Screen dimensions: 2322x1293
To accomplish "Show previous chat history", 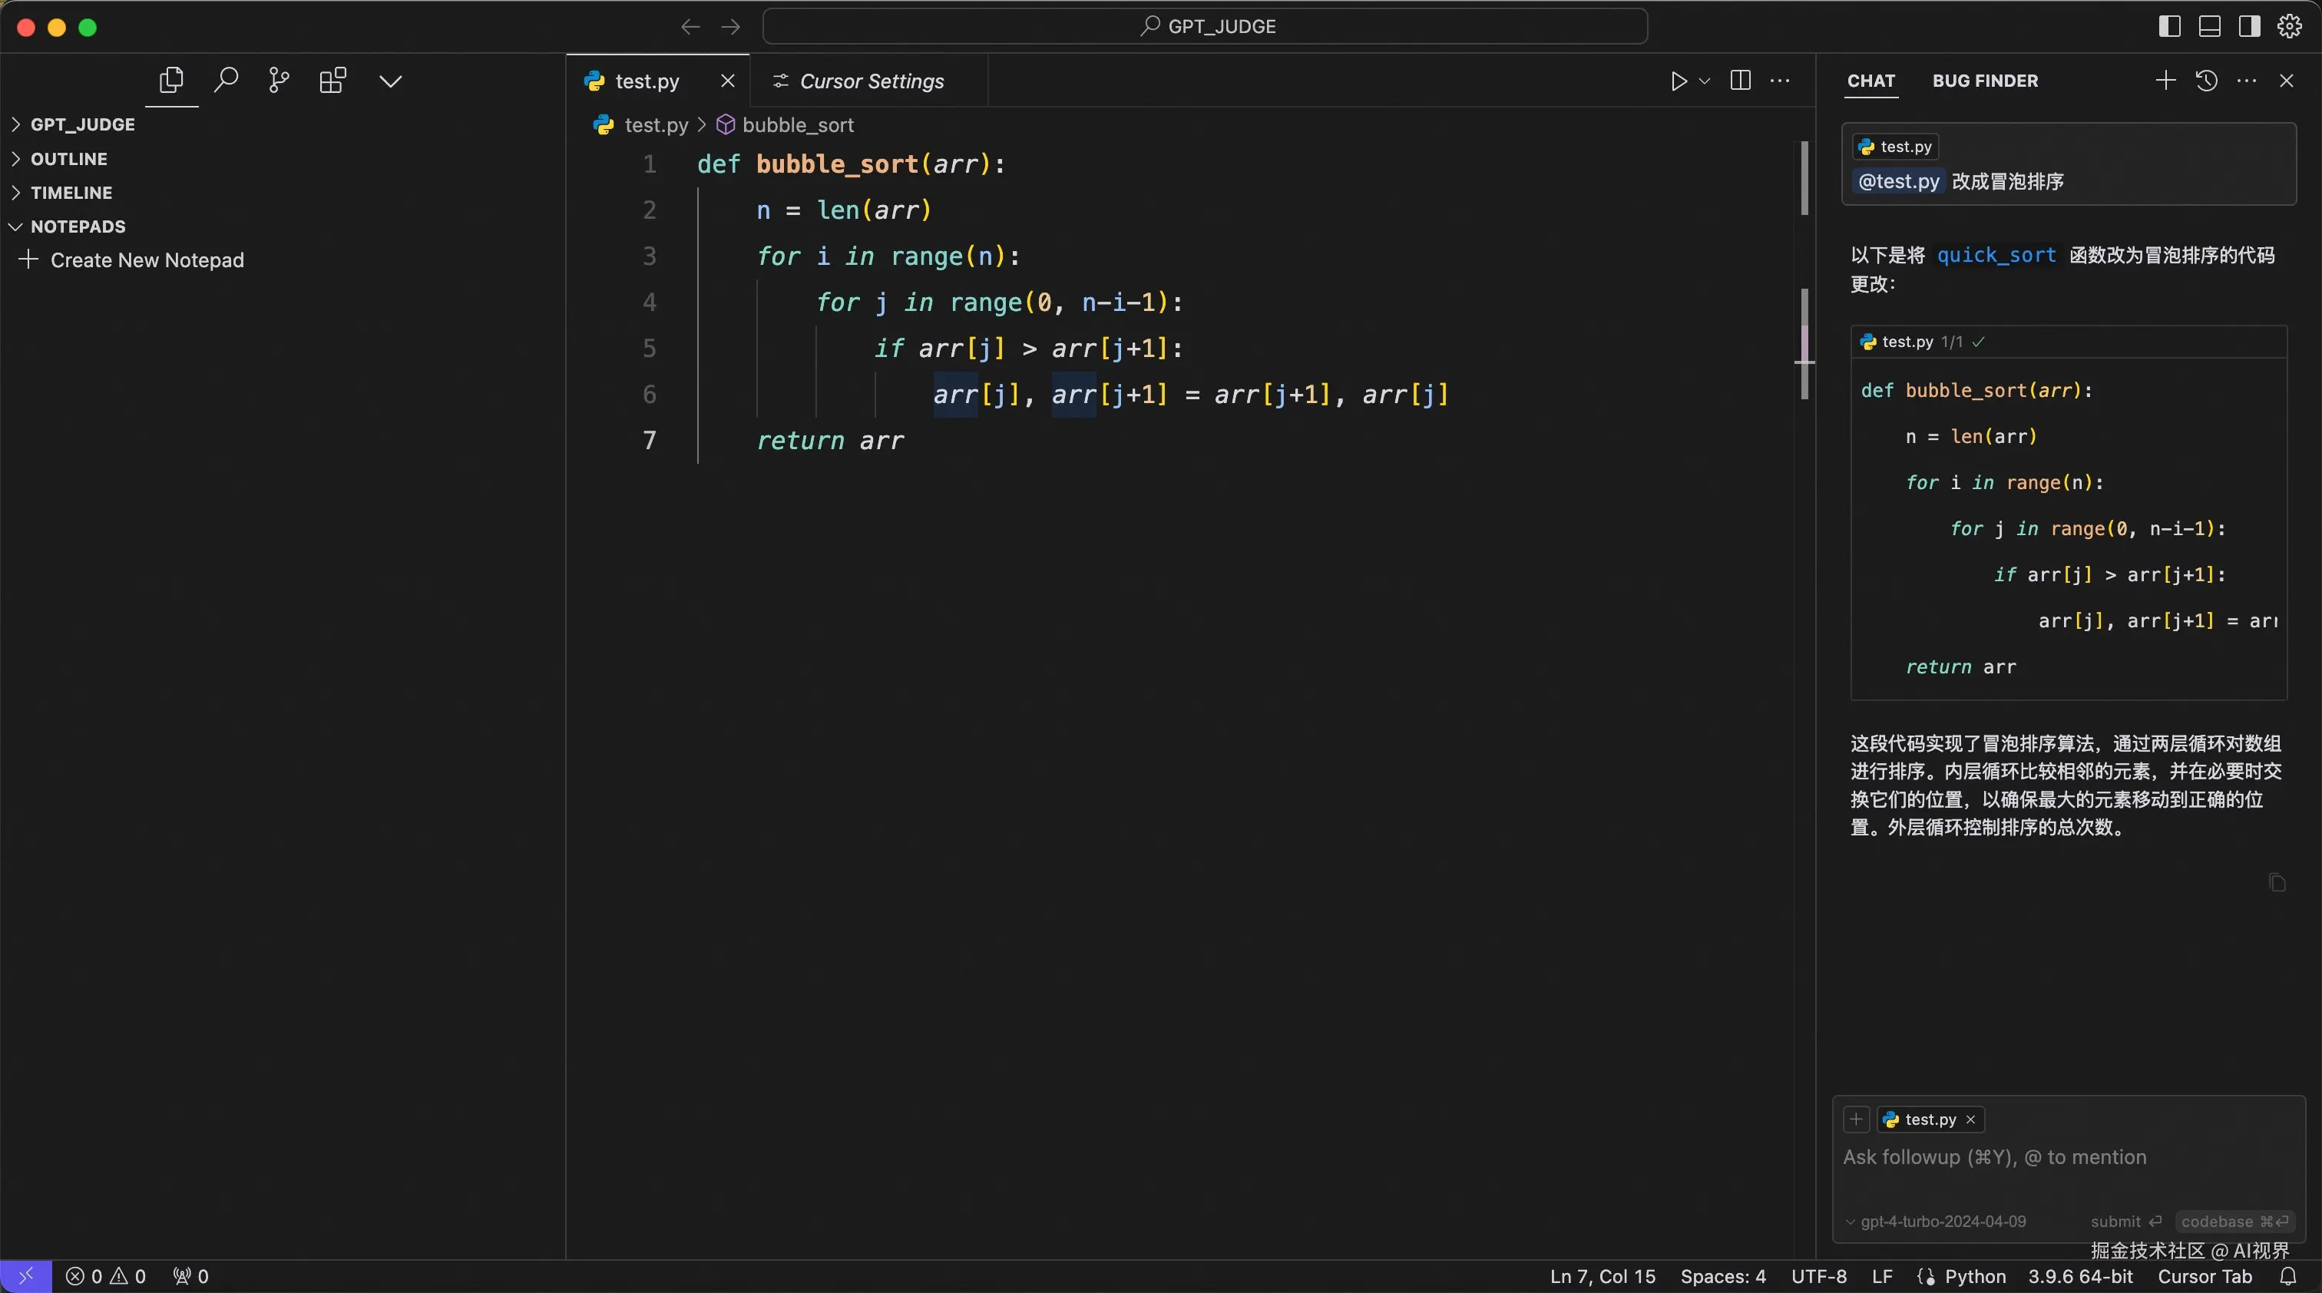I will pyautogui.click(x=2206, y=80).
